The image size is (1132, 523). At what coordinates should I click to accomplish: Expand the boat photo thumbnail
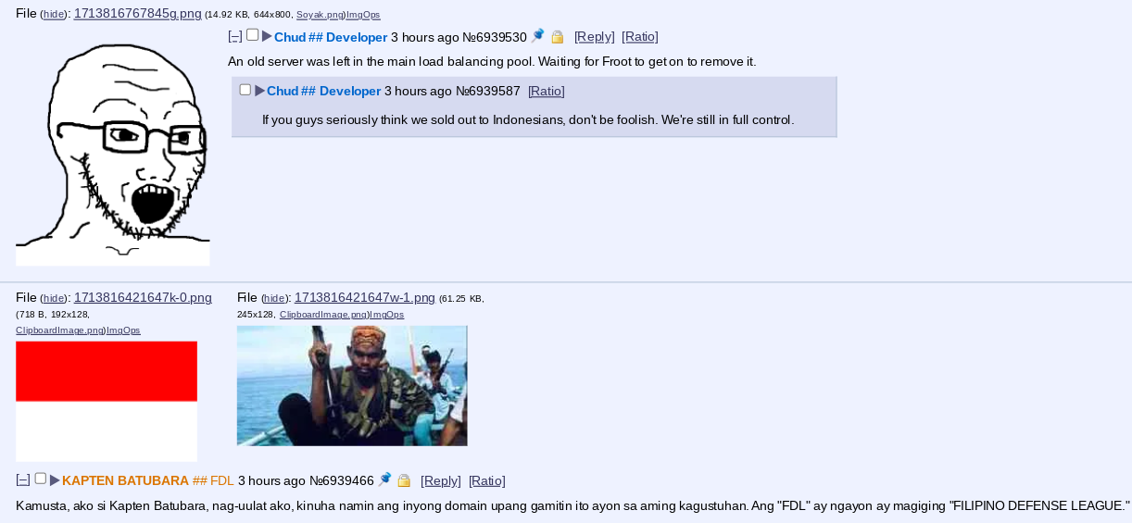[x=352, y=385]
